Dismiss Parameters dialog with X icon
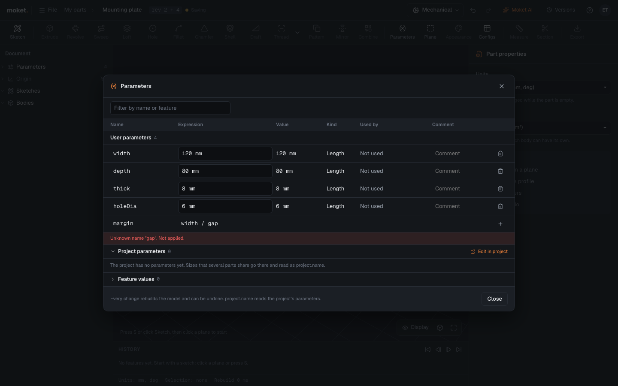618x386 pixels. pyautogui.click(x=502, y=86)
